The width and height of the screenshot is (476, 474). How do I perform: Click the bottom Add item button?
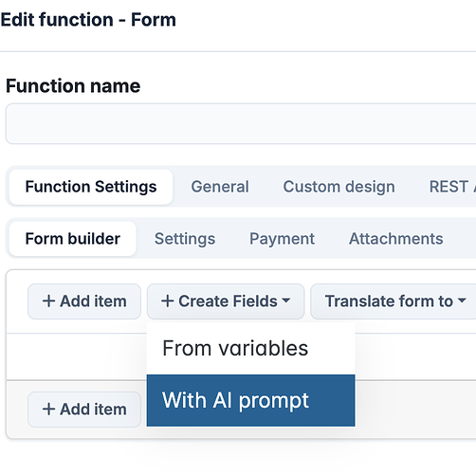point(84,410)
